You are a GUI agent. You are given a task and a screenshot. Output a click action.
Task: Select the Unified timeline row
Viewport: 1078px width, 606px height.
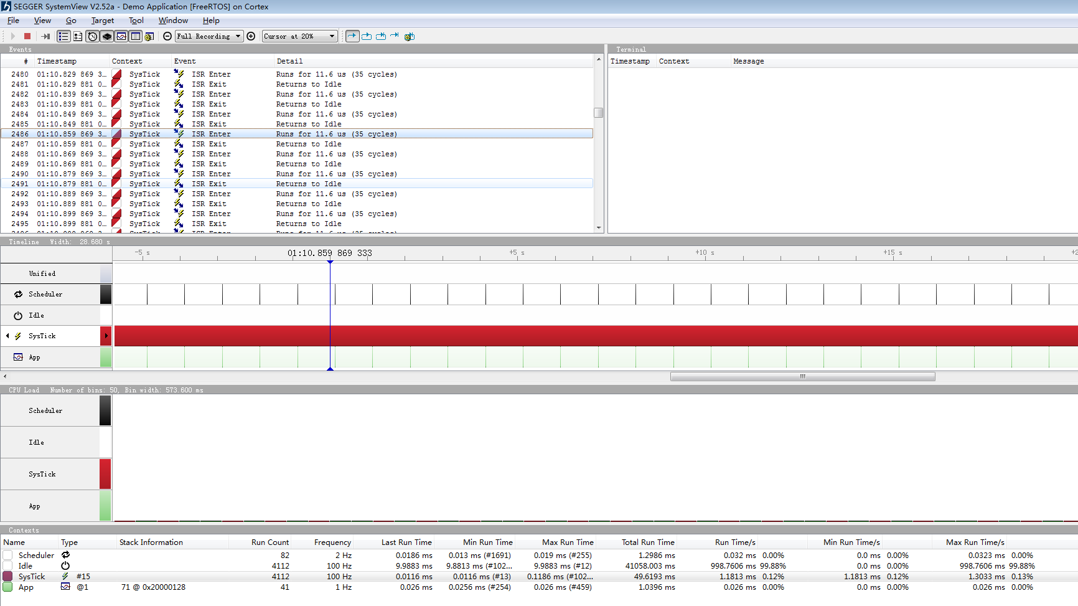(x=42, y=273)
